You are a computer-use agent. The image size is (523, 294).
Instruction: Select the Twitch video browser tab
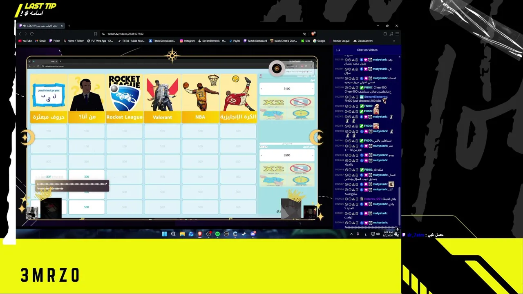tap(41, 26)
